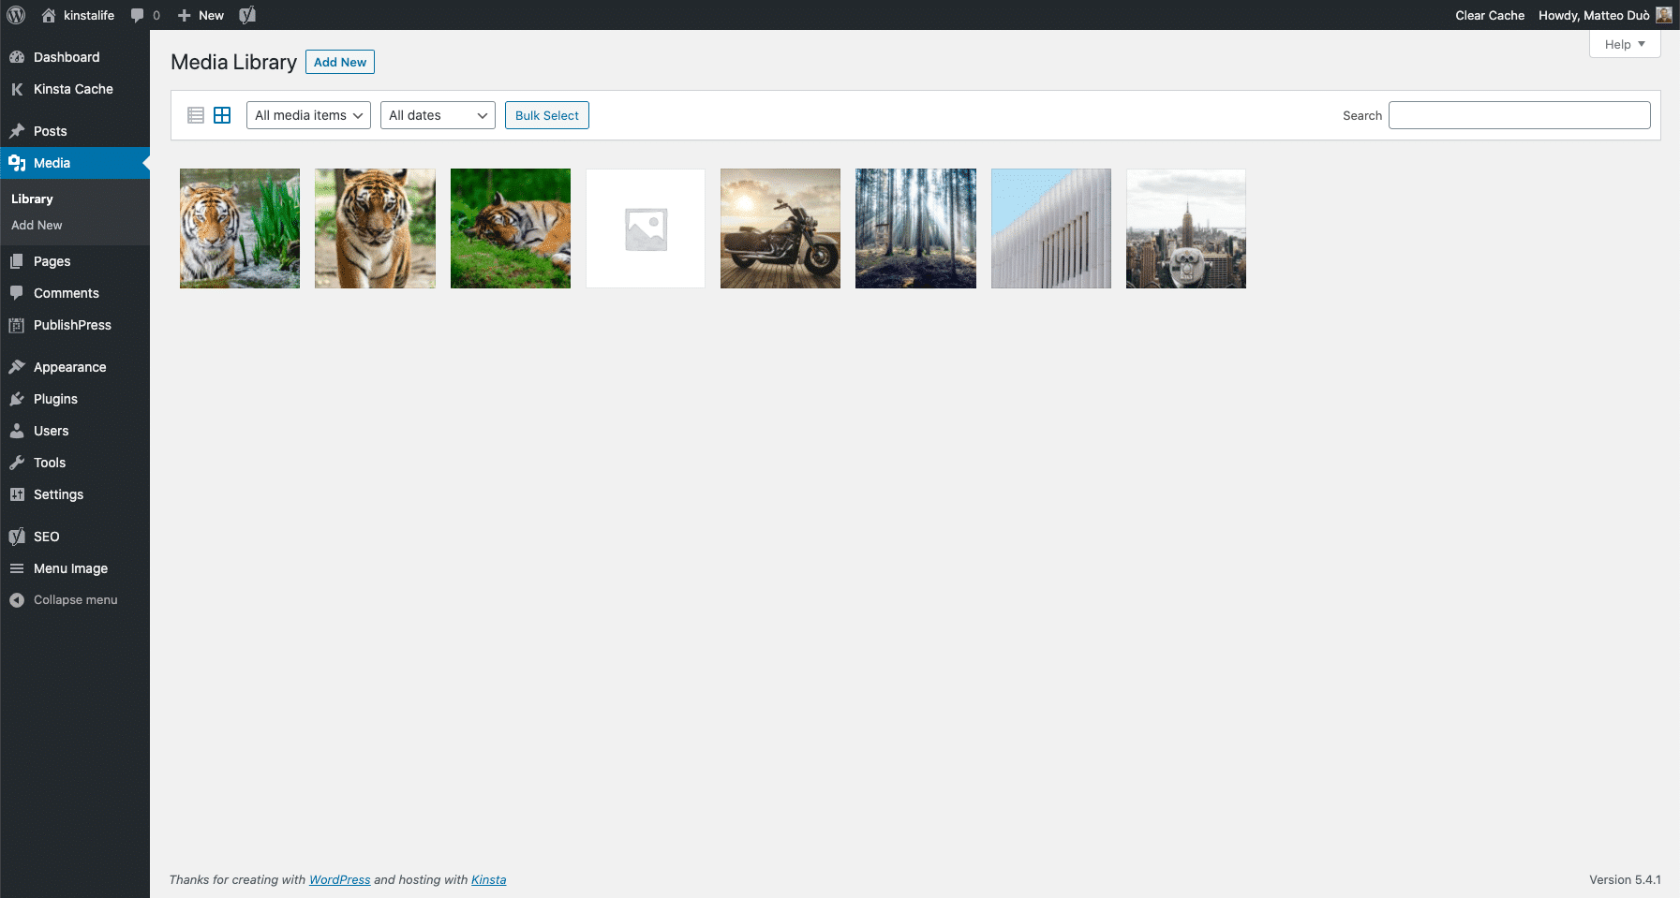The image size is (1680, 898).
Task: Switch to grid view mode
Action: point(222,114)
